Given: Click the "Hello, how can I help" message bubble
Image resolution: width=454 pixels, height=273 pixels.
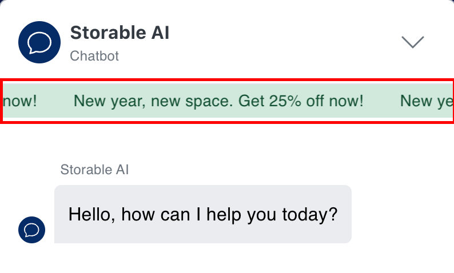Looking at the screenshot, I should point(202,214).
